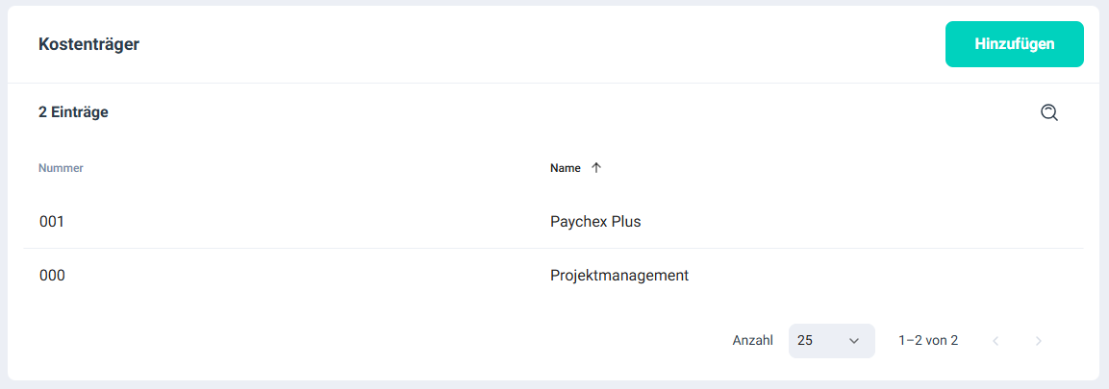Click empty space in the Projektmanagement row
This screenshot has height=389, width=1109.
point(848,276)
